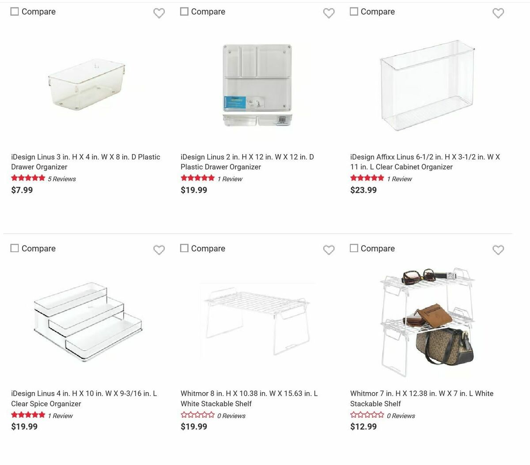Enable Compare for the Clear Cabinet Organizer
The image size is (530, 465).
[x=354, y=11]
